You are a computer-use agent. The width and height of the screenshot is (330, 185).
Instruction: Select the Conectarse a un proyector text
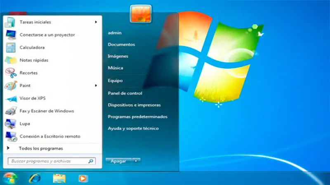[x=47, y=35]
